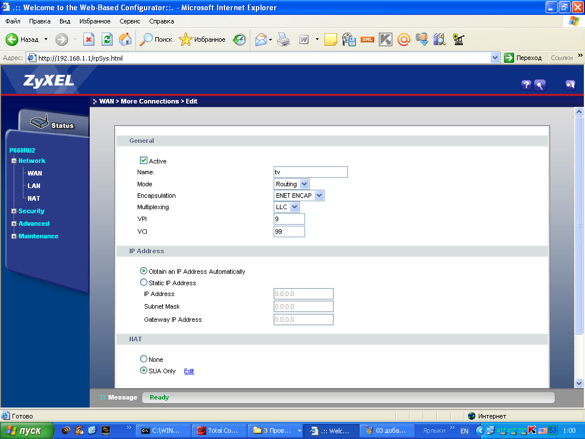Toggle the Active checkbox

143,161
